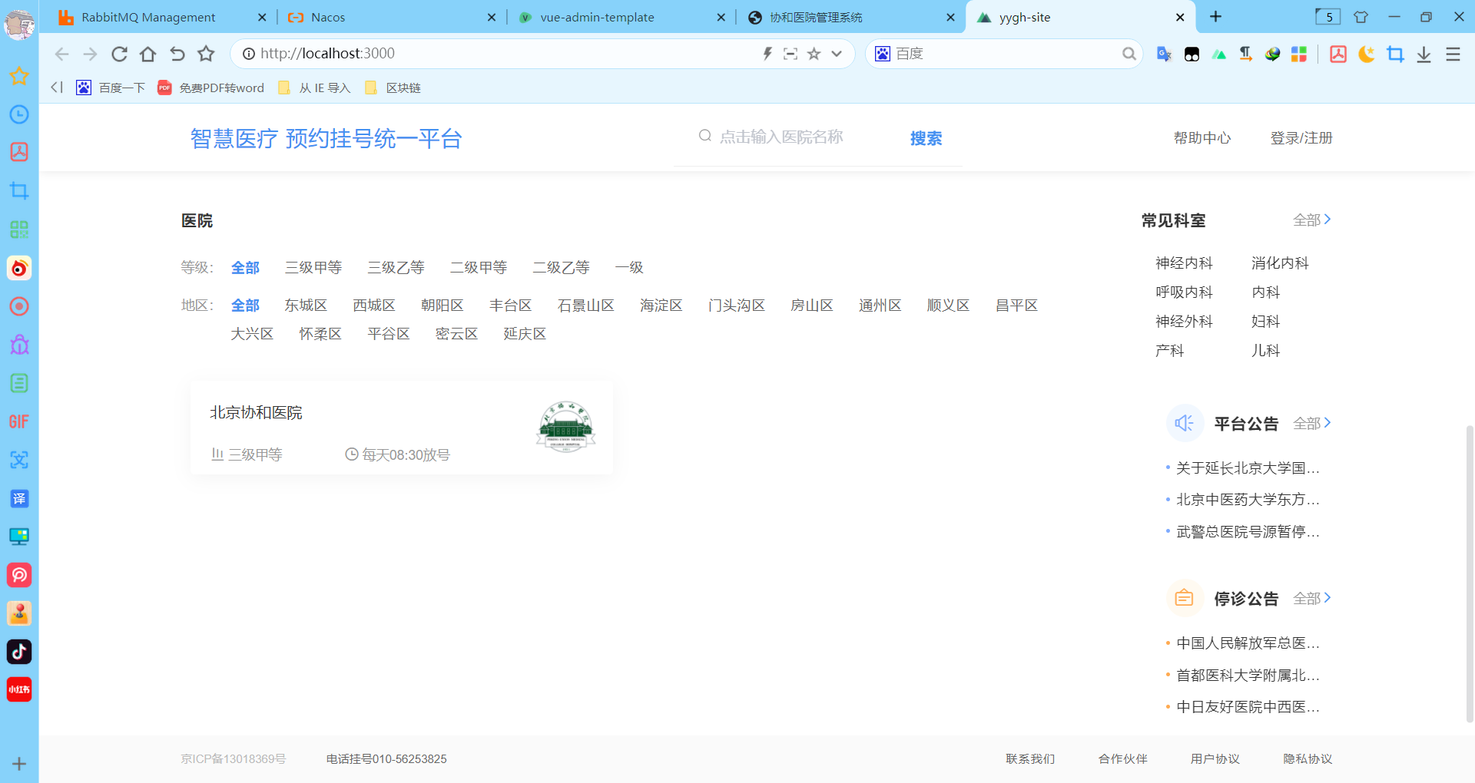Select 全部 under the 等级 filter
1475x783 pixels.
245,267
